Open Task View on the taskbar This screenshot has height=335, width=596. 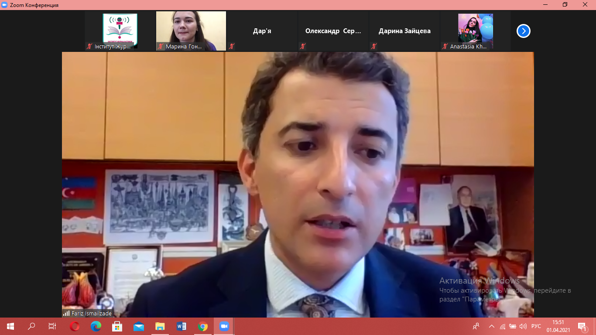coord(52,326)
